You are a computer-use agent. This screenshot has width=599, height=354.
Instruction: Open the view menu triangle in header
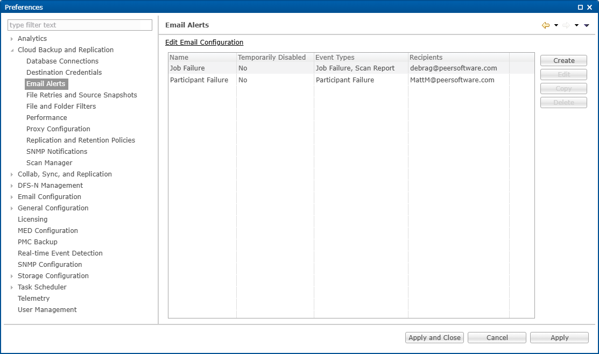click(587, 25)
